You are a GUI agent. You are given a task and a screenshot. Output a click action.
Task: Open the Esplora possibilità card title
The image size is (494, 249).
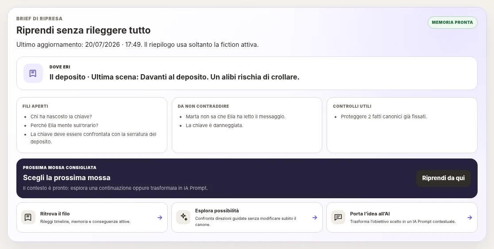[217, 211]
